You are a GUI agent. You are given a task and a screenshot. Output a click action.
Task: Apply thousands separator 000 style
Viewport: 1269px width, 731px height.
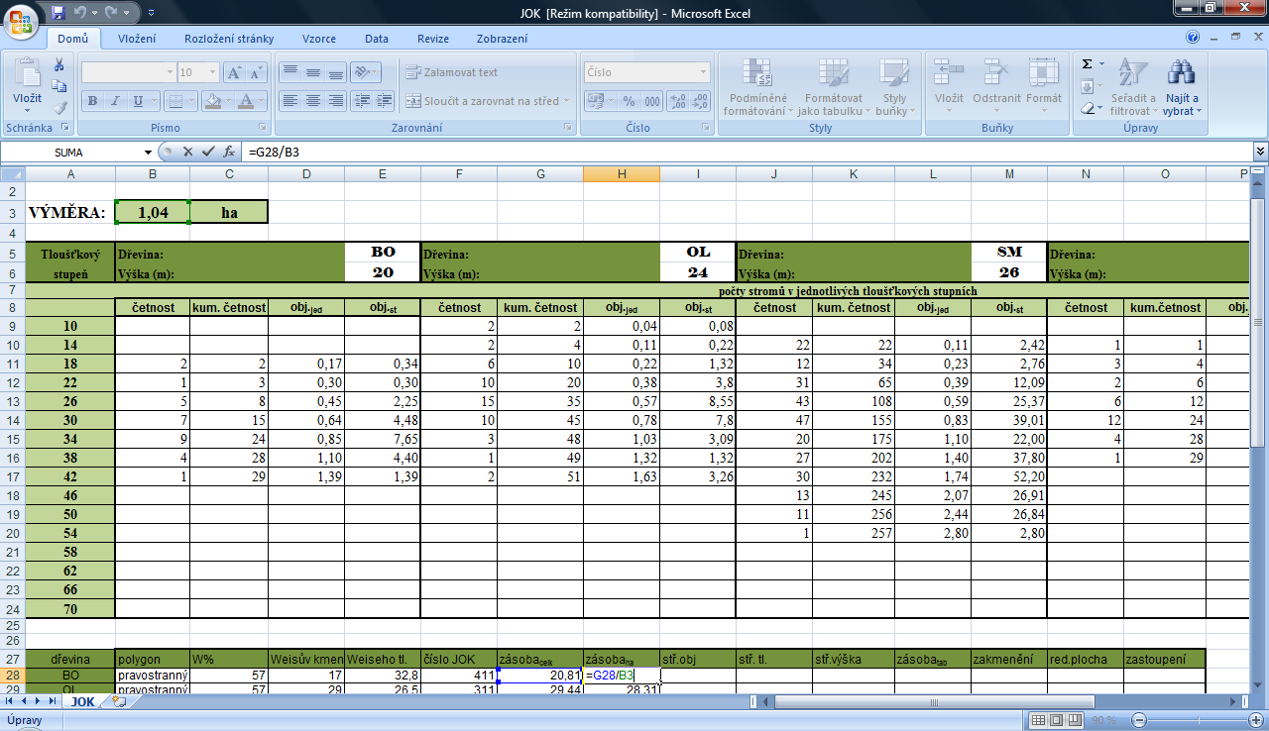tap(651, 101)
